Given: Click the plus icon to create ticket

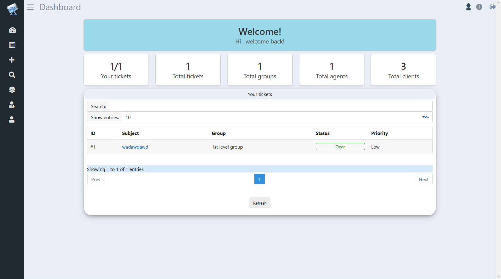Looking at the screenshot, I should 12,60.
